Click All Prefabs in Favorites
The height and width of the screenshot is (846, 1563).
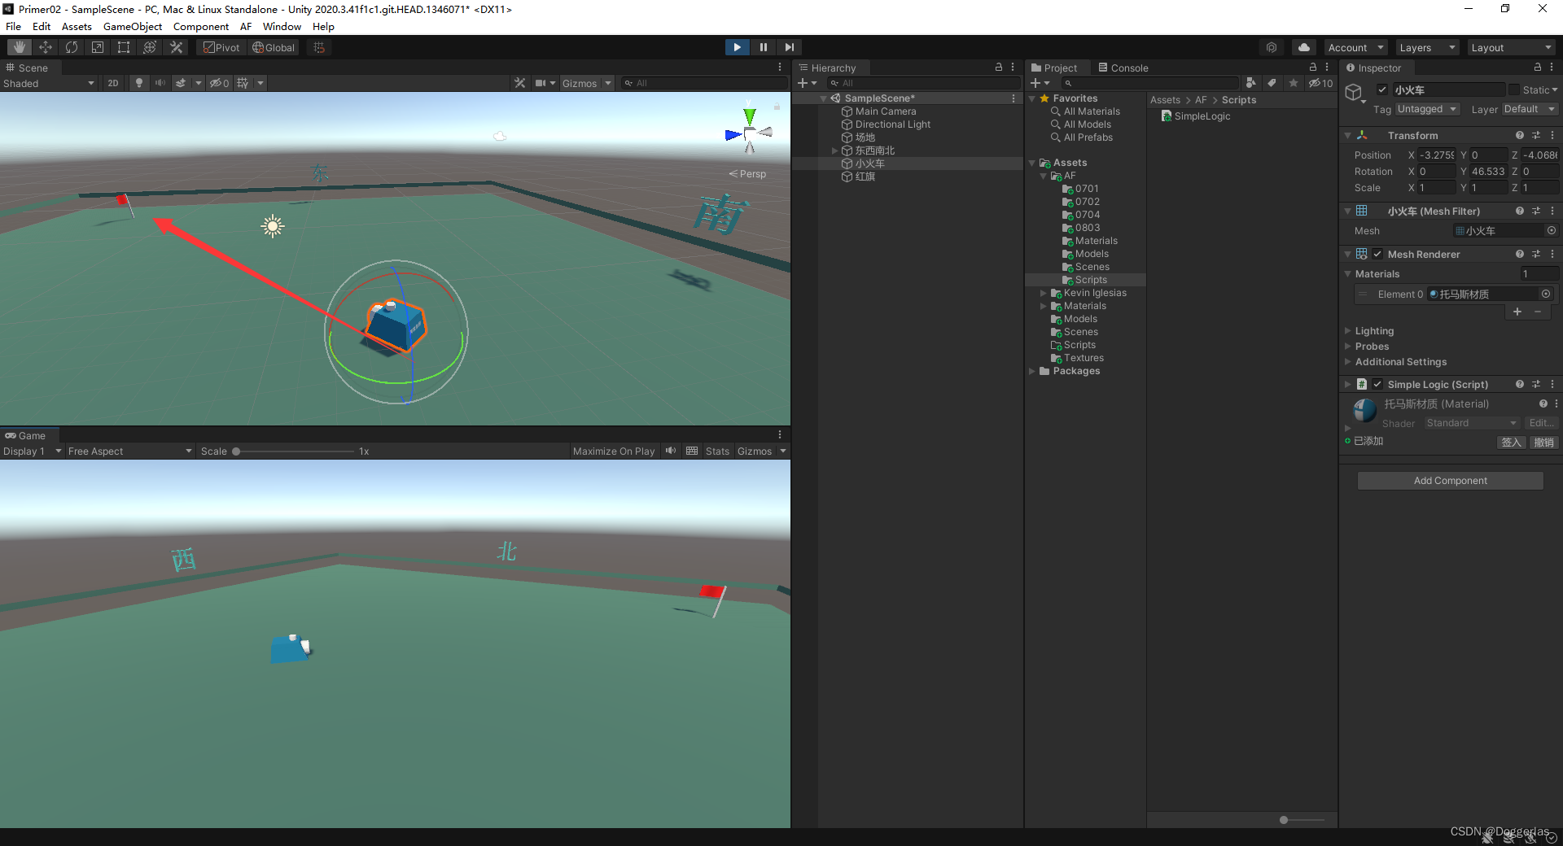(x=1088, y=137)
